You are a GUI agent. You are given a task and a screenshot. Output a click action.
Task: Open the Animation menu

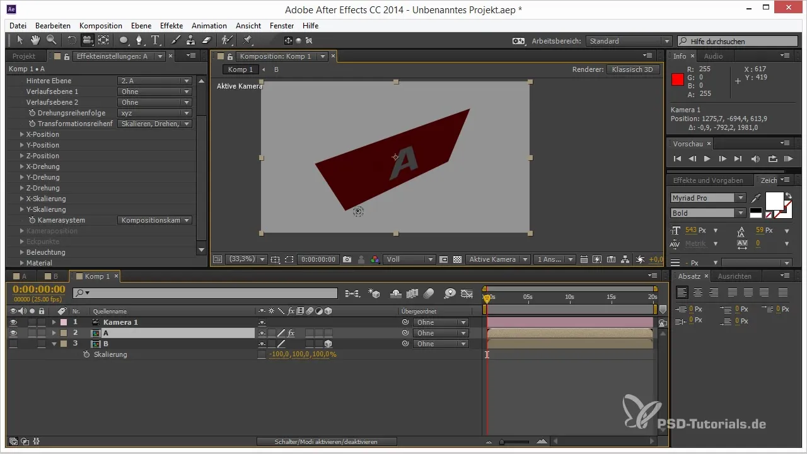[x=209, y=26]
